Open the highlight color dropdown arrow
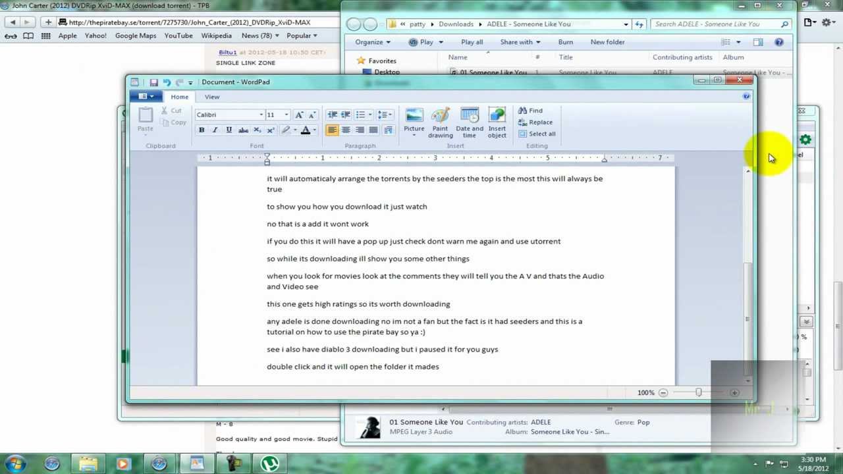Viewport: 843px width, 474px height. tap(294, 130)
